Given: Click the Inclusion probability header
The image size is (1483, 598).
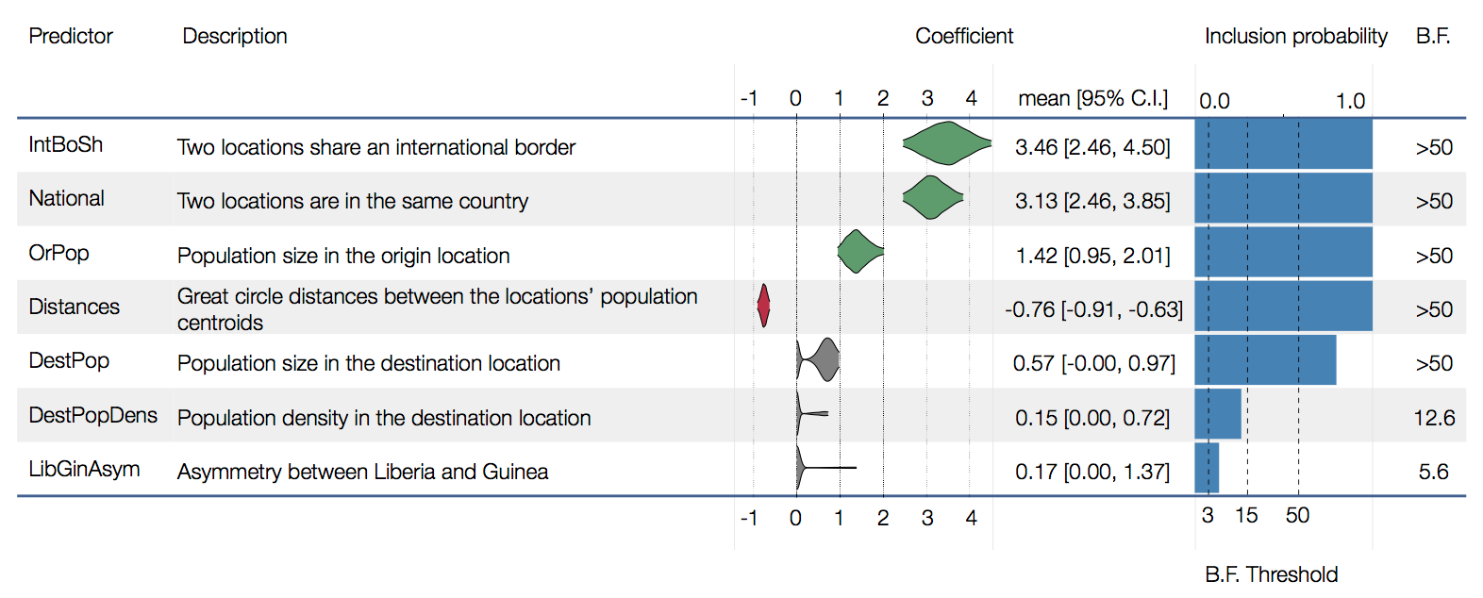Looking at the screenshot, I should coord(1296,37).
